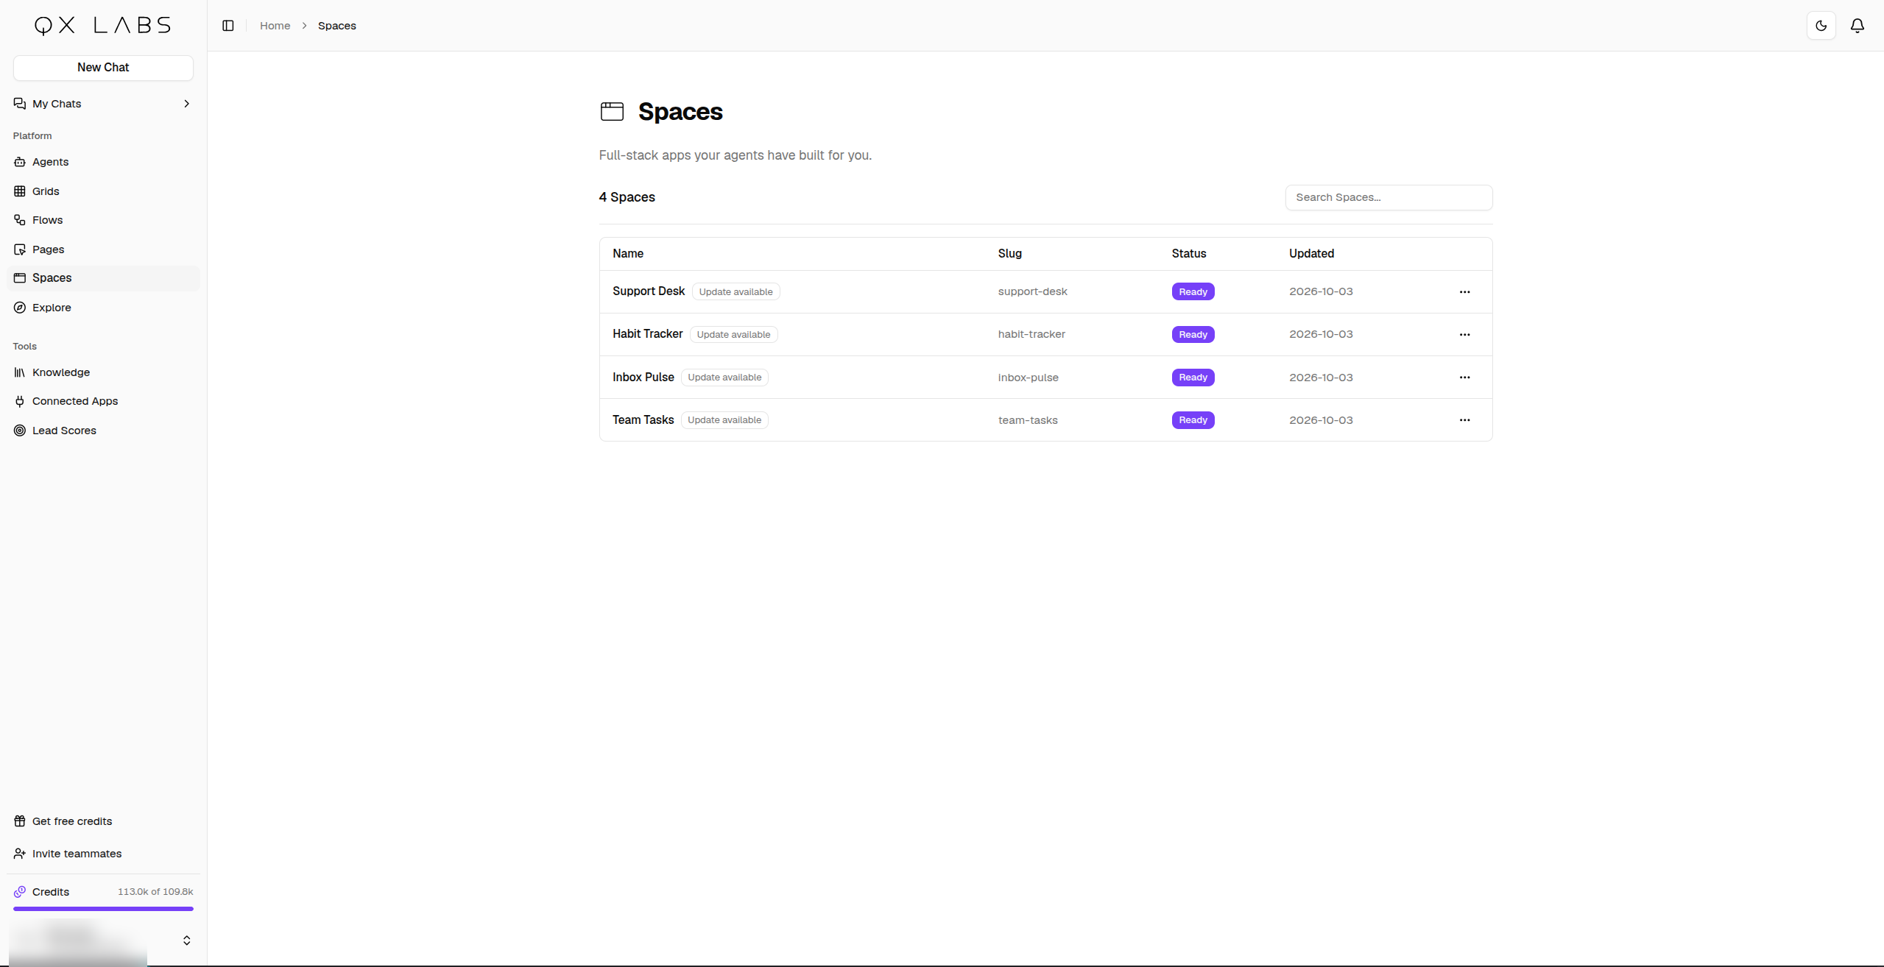Click the Grids table icon
The width and height of the screenshot is (1884, 967).
pos(20,191)
